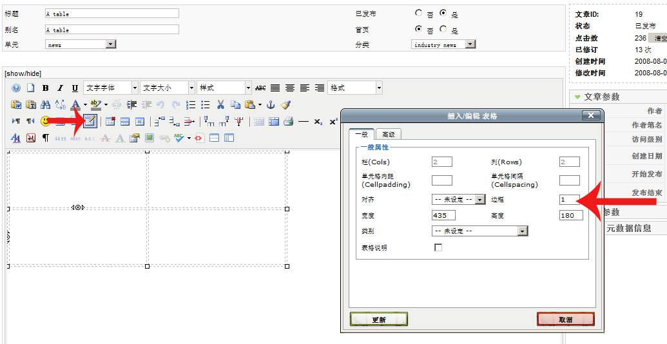Screen dimensions: 667x344
Task: Indent the paragraph
Action: (132, 104)
